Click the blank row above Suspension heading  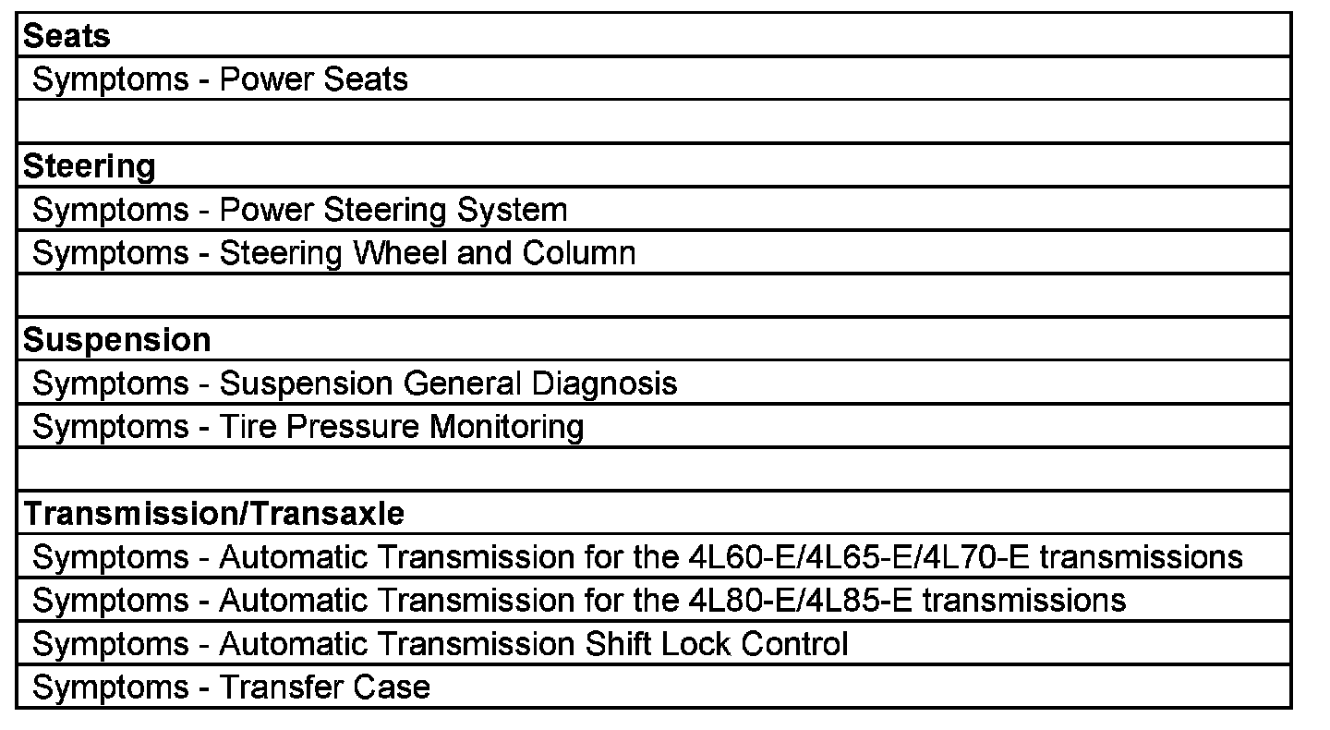[653, 296]
